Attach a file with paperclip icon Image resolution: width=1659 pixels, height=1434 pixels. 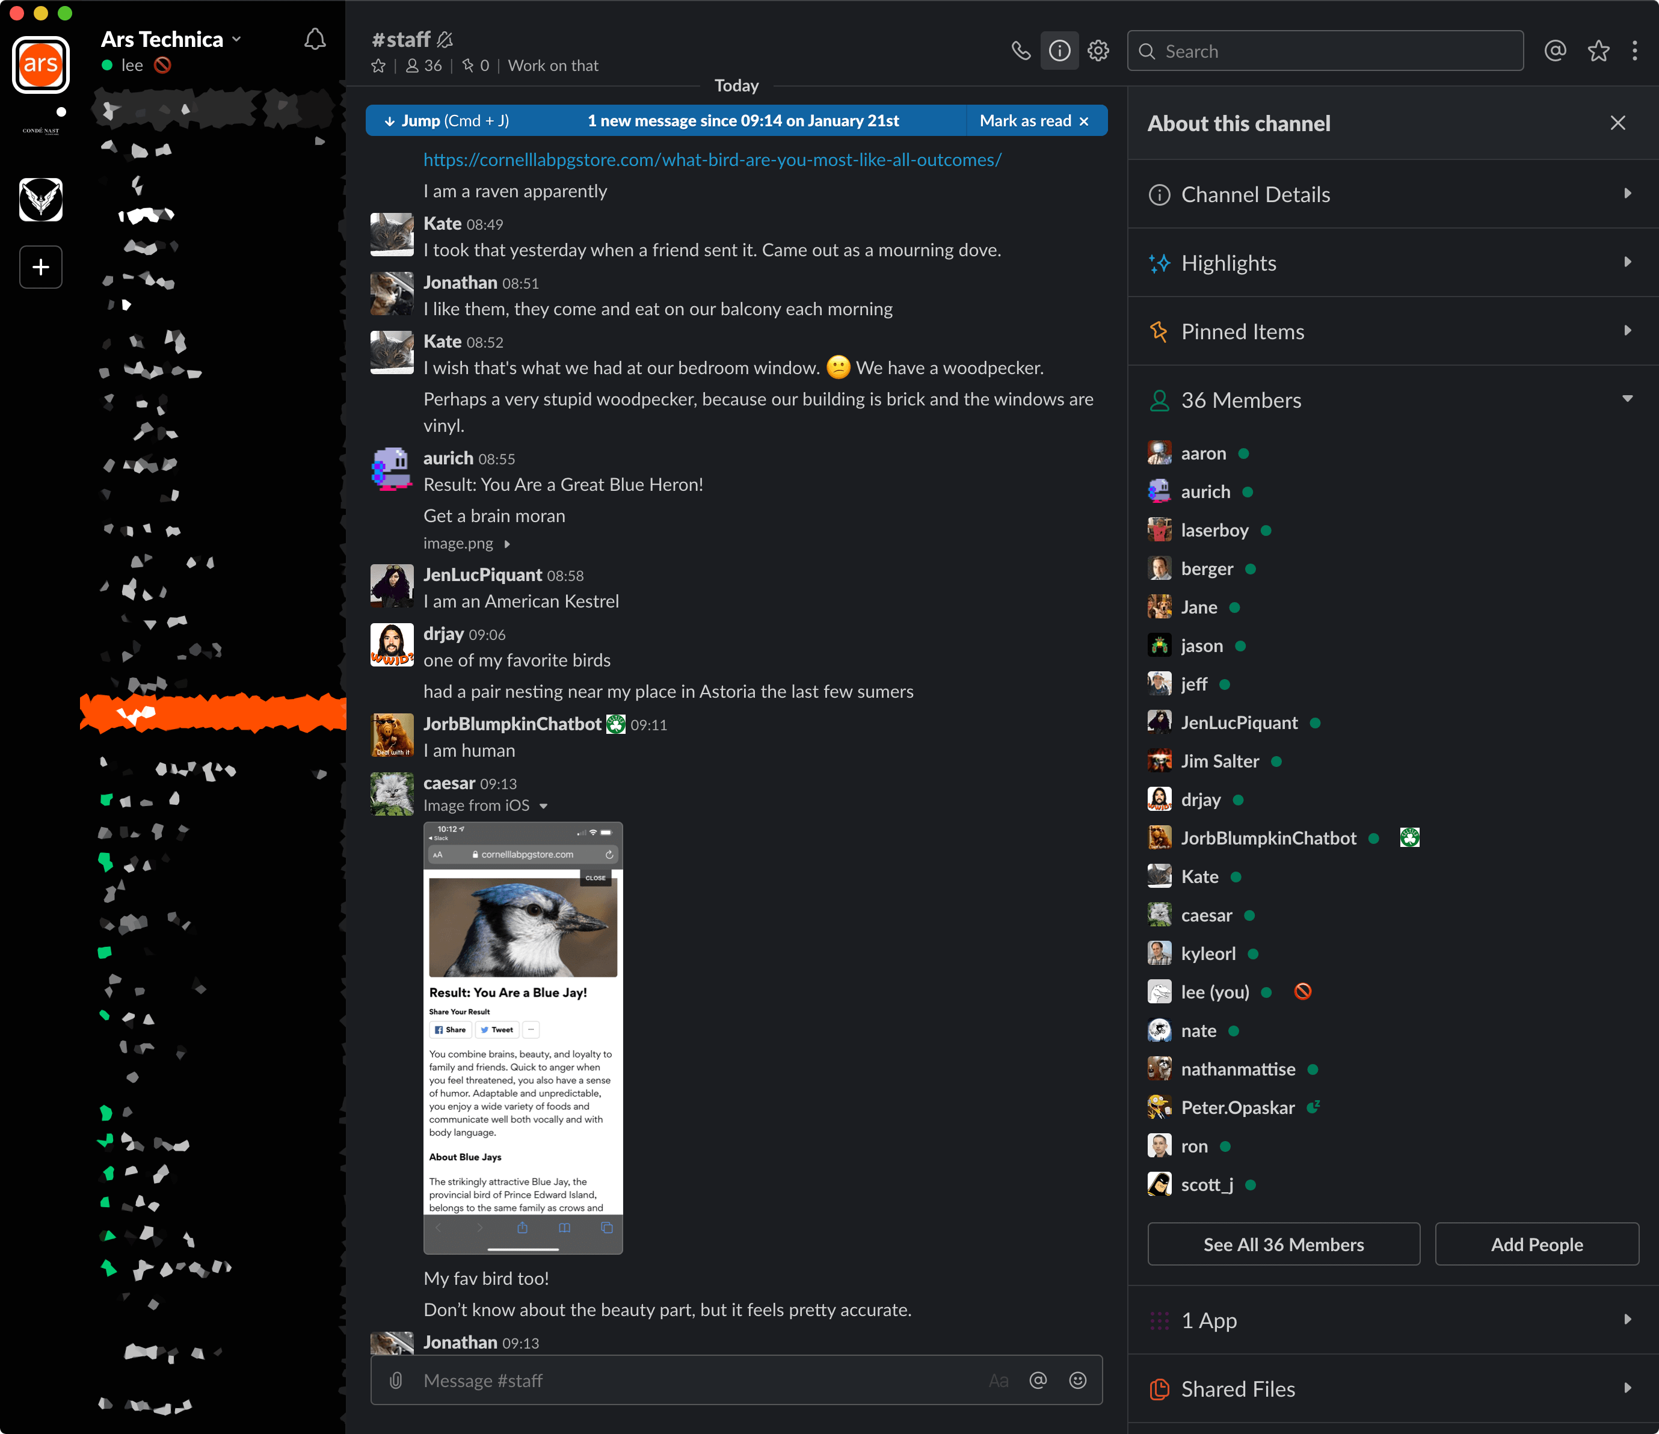click(396, 1380)
